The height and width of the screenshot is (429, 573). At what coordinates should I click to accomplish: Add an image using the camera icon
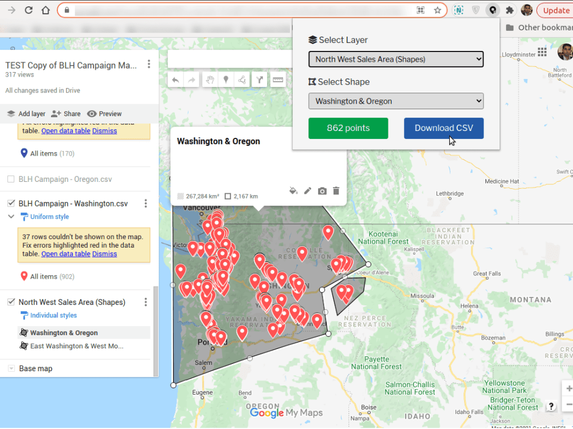click(x=322, y=191)
